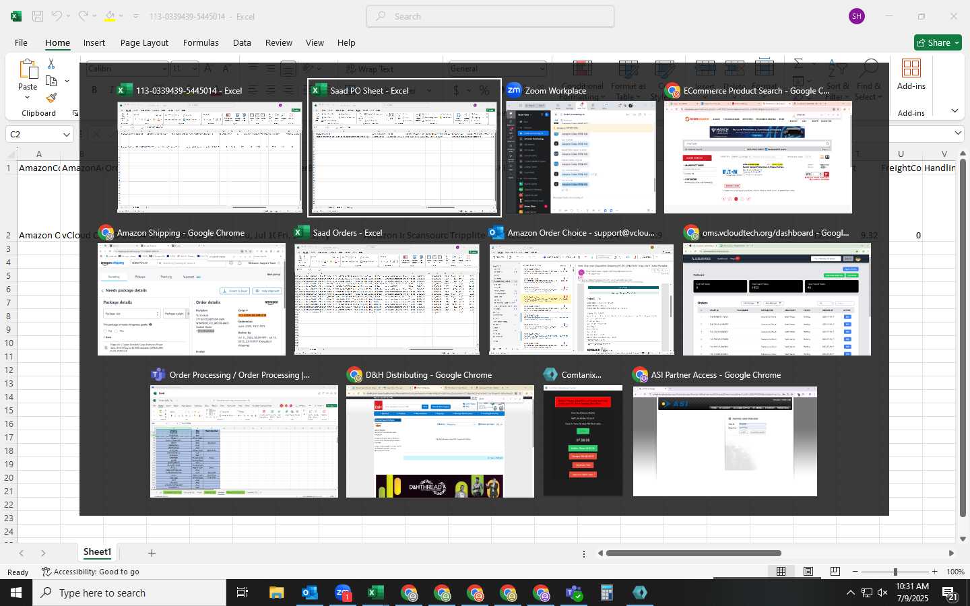Click the Cut scissors icon

point(51,63)
